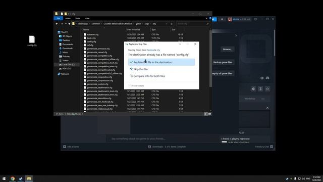This screenshot has height=182, width=323.
Task: Go back in File Explorer
Action: pyautogui.click(x=57, y=24)
